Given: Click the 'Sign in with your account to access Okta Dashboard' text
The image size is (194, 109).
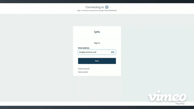Looking at the screenshot, I should (97, 11).
